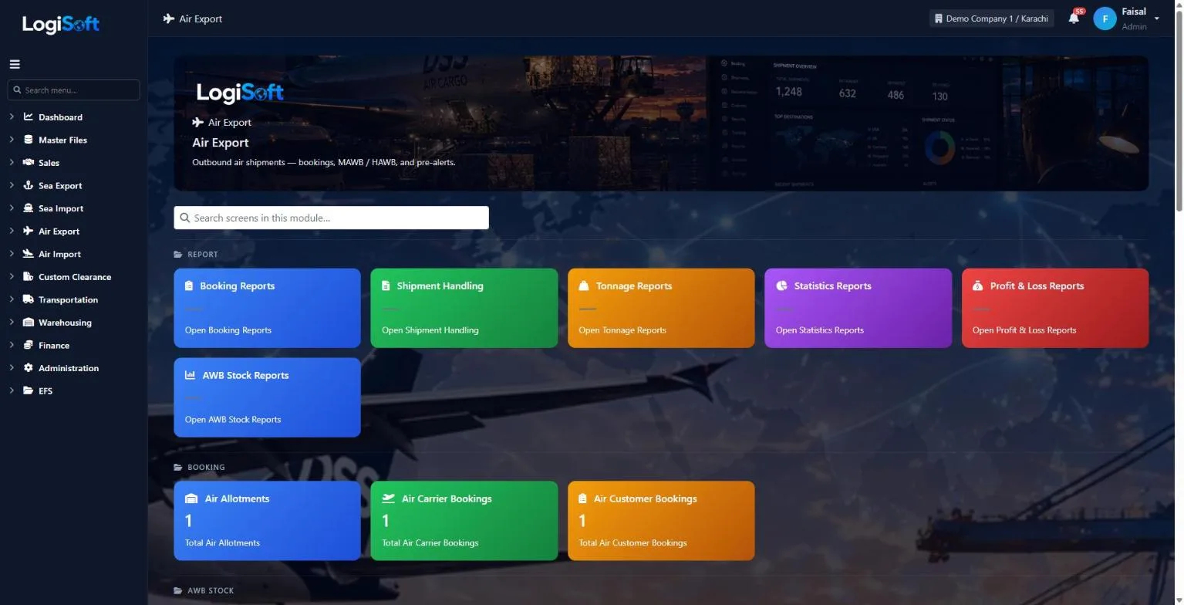Toggle the hamburger sidebar menu
The image size is (1184, 605).
pyautogui.click(x=15, y=65)
